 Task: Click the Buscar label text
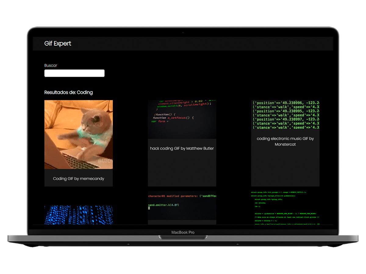coord(51,65)
